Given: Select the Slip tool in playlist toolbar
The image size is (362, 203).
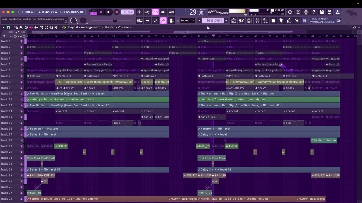Looking at the screenshot, I should [36, 27].
